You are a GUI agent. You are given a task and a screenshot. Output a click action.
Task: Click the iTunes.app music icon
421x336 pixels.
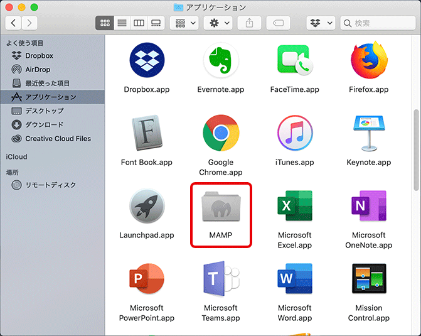(x=294, y=133)
